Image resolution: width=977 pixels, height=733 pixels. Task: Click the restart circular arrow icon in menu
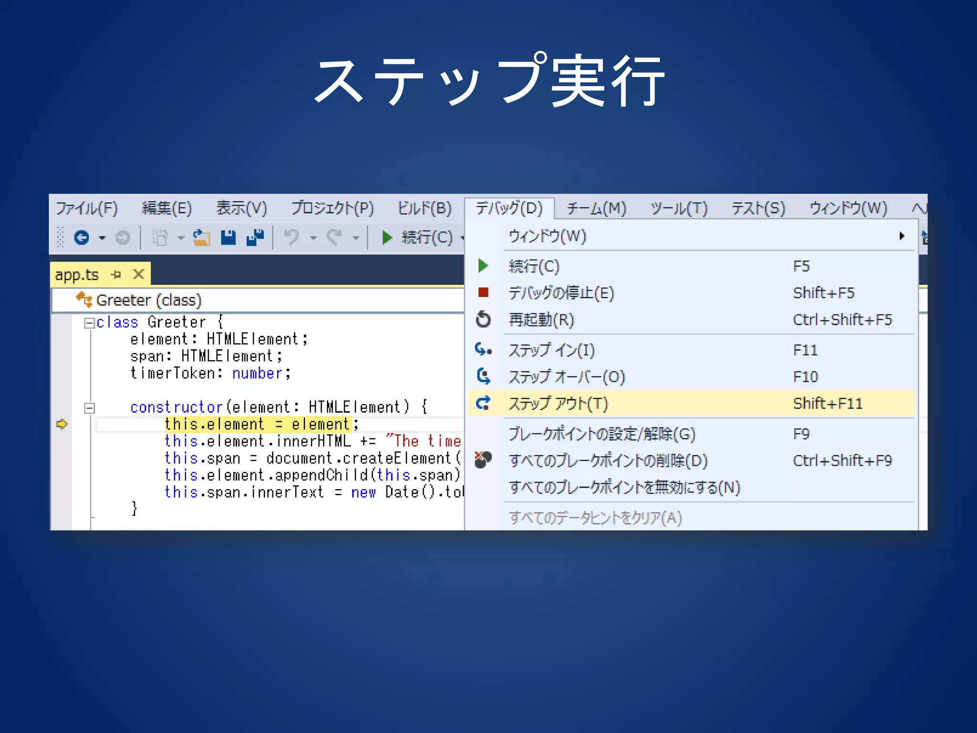click(x=483, y=319)
